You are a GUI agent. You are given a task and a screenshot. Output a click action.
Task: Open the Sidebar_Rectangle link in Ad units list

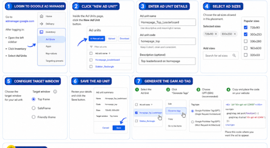[105, 67]
